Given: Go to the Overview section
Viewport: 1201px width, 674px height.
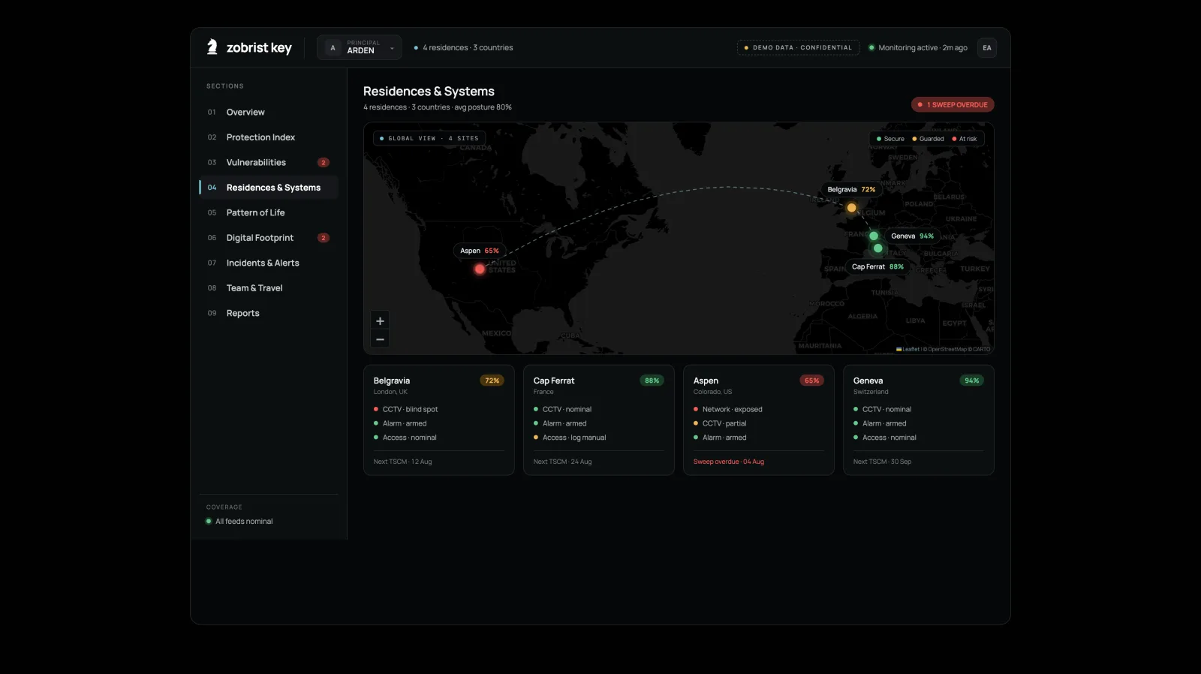Looking at the screenshot, I should coord(269,113).
